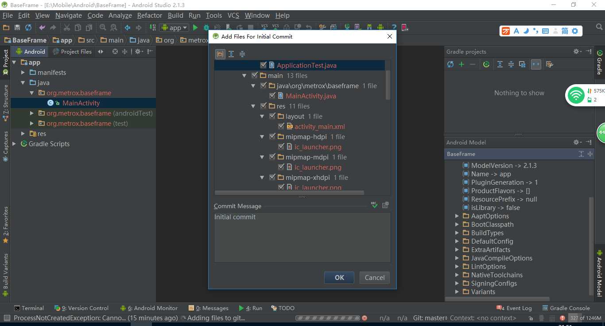Image resolution: width=605 pixels, height=326 pixels.
Task: Collapse the main node in commit tree
Action: pyautogui.click(x=244, y=76)
